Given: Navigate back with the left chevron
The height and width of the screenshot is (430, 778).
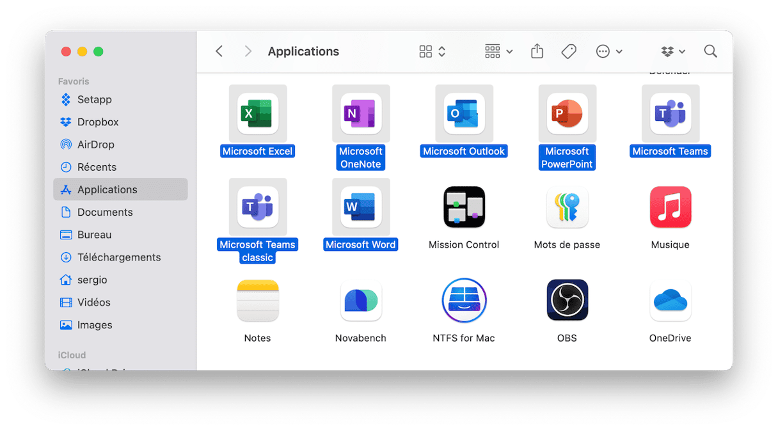Looking at the screenshot, I should (219, 52).
